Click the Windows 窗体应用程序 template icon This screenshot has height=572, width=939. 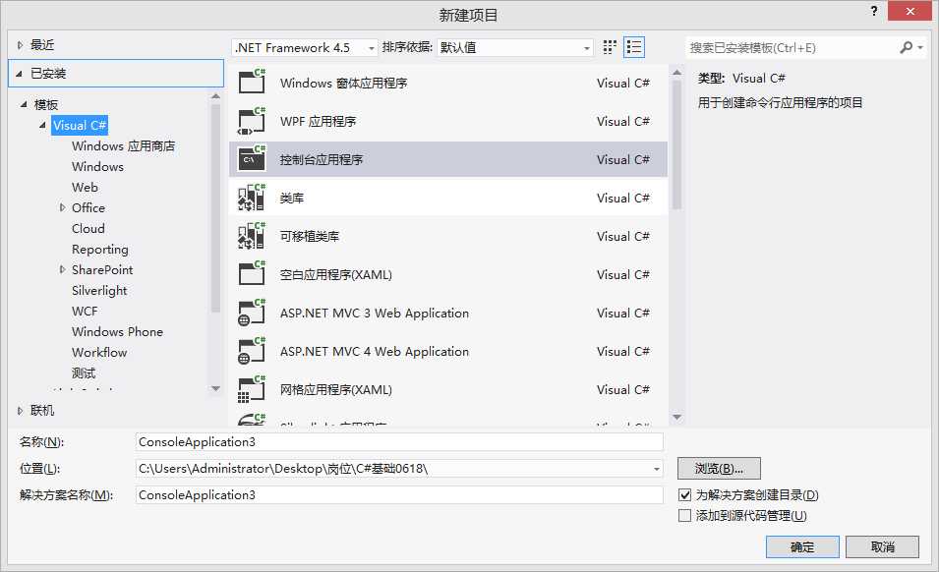click(x=252, y=82)
